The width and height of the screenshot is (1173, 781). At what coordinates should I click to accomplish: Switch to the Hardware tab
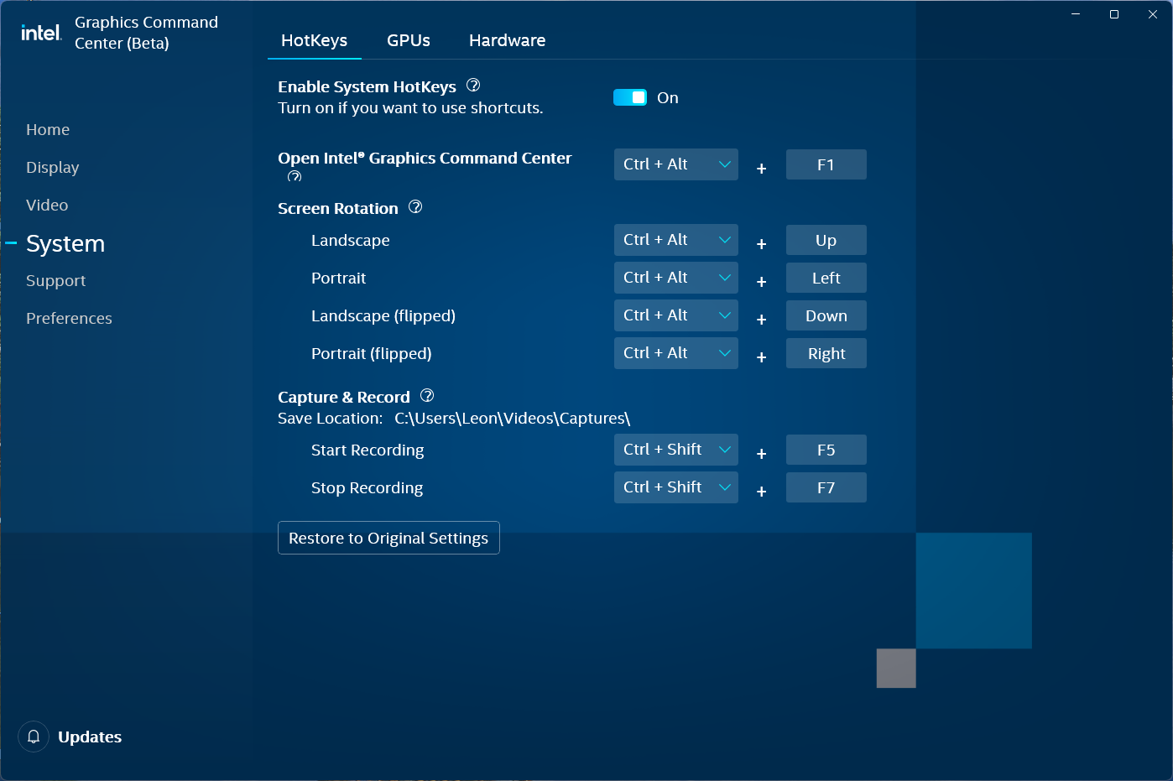point(507,39)
